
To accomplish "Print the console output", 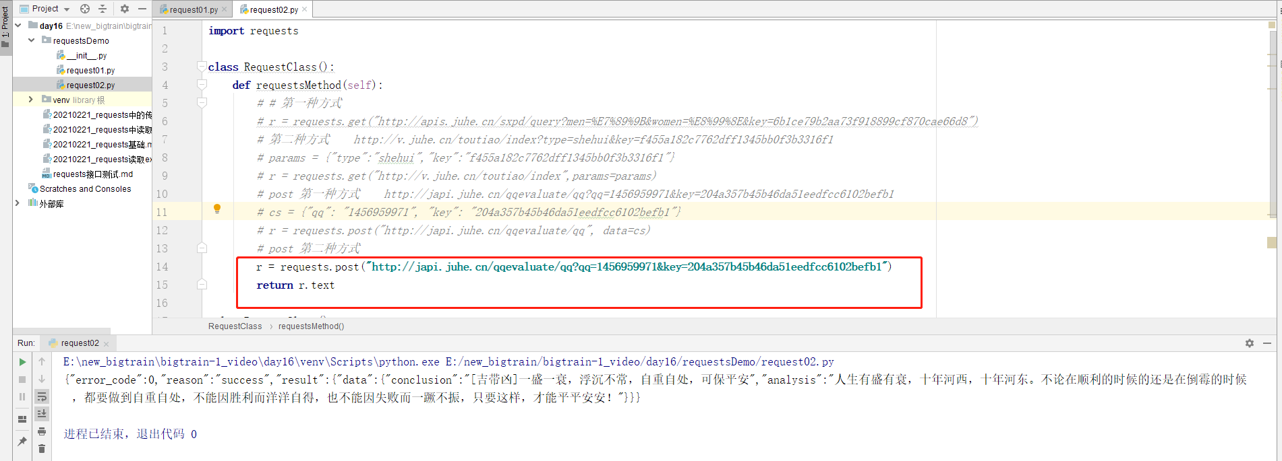I will point(42,431).
